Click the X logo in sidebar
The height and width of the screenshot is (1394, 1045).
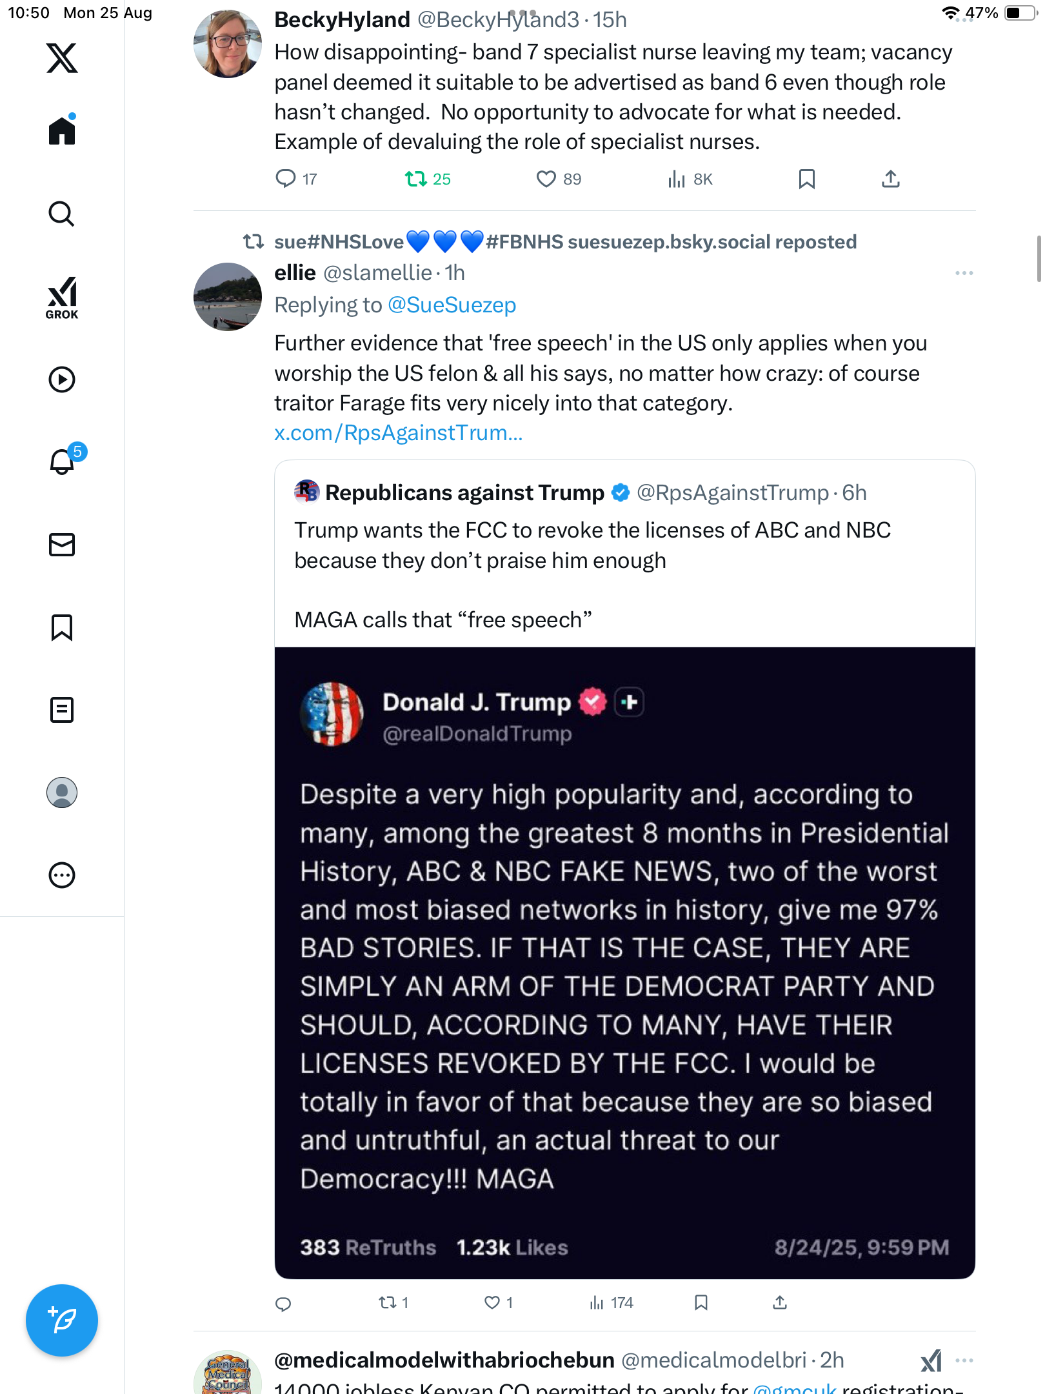pos(62,58)
